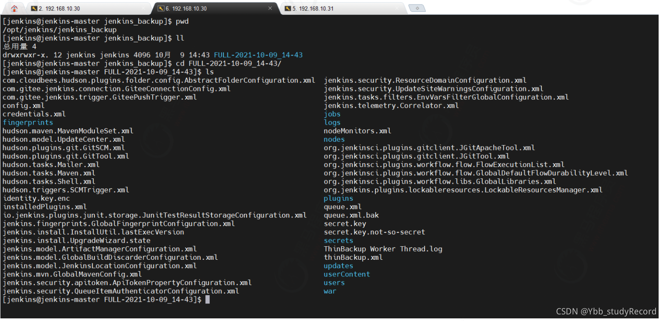Click the AbstractFolderConfiguration.xml file name
Screen dimensions: 663x321
tap(159, 80)
